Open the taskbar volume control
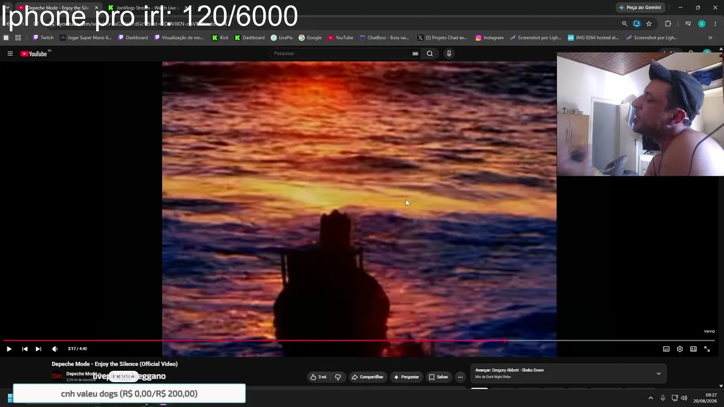 pos(684,398)
